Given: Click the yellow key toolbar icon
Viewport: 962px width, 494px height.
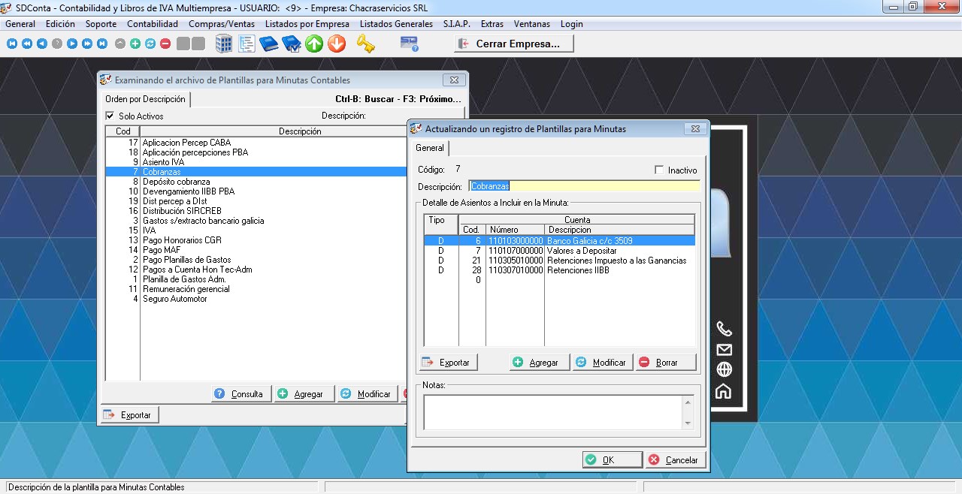Looking at the screenshot, I should pyautogui.click(x=366, y=44).
